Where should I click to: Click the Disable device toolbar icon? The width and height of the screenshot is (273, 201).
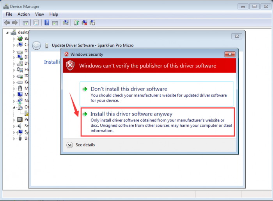[92, 23]
